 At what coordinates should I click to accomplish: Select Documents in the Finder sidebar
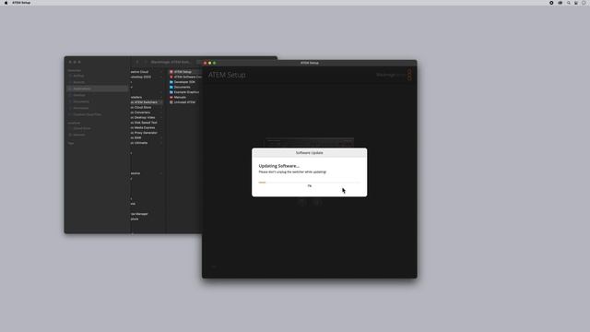(x=97, y=101)
